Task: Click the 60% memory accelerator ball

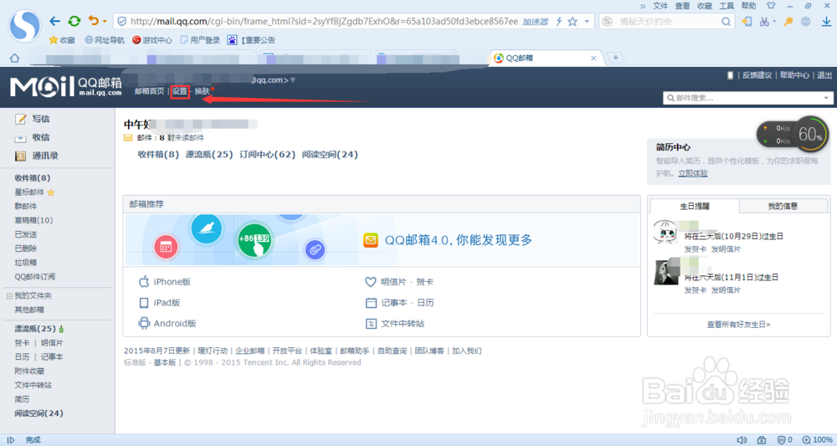Action: point(810,135)
